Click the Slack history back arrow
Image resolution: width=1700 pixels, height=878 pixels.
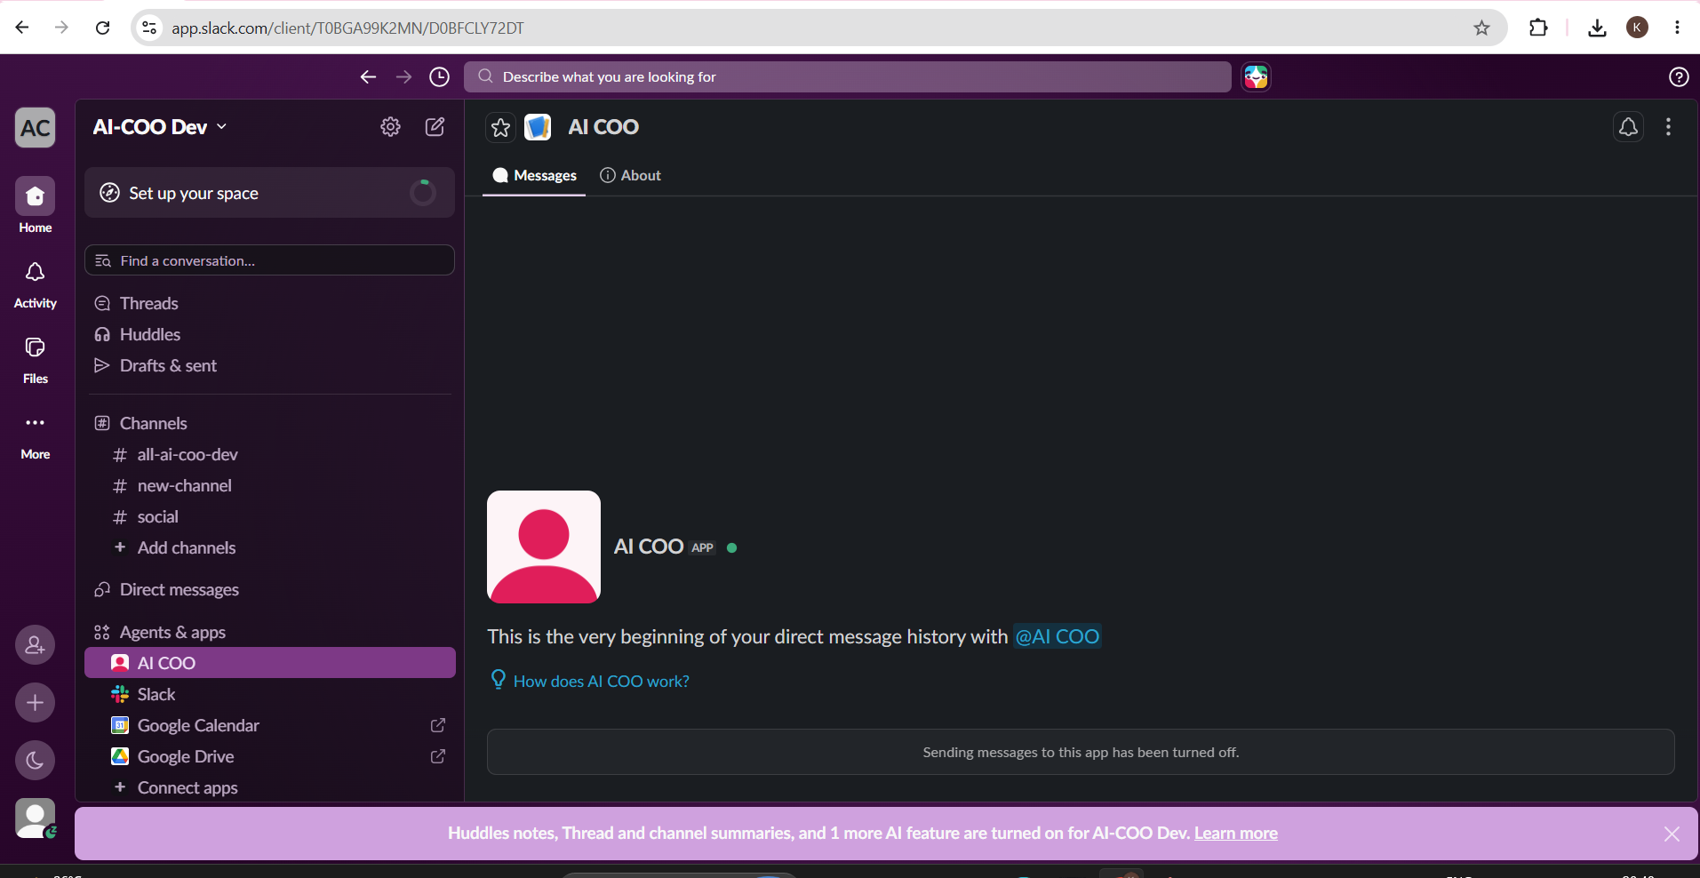(368, 77)
